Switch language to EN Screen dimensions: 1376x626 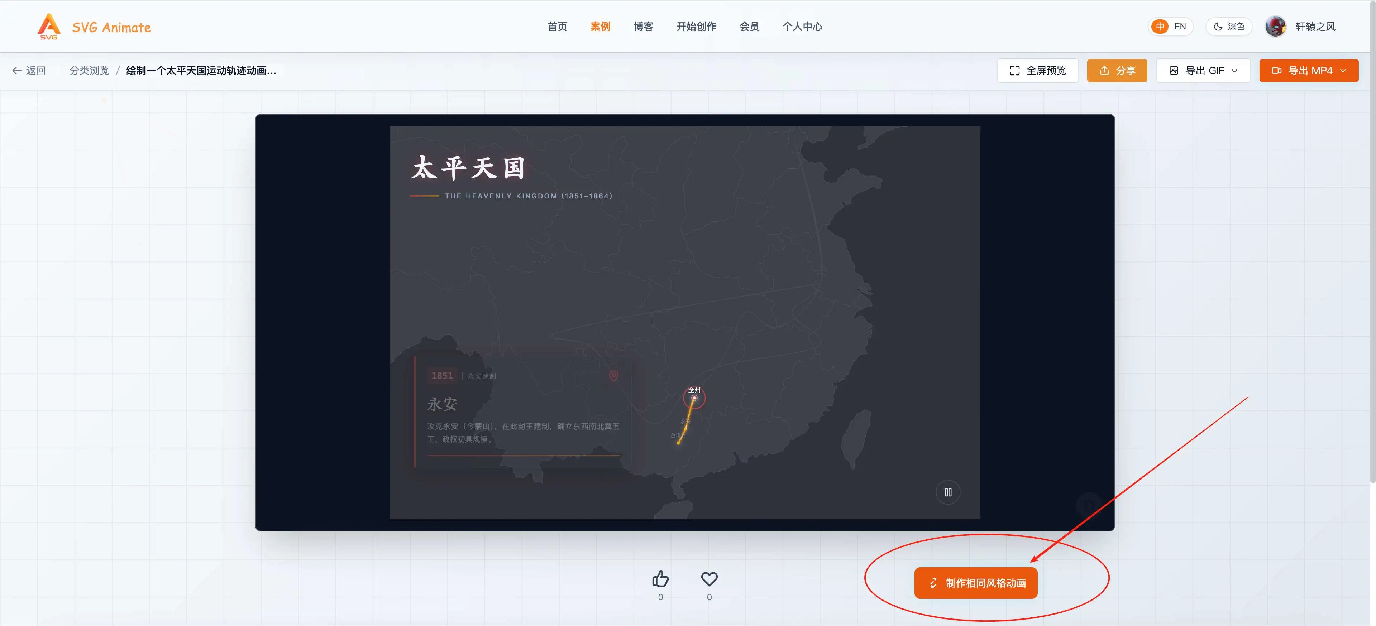tap(1179, 27)
